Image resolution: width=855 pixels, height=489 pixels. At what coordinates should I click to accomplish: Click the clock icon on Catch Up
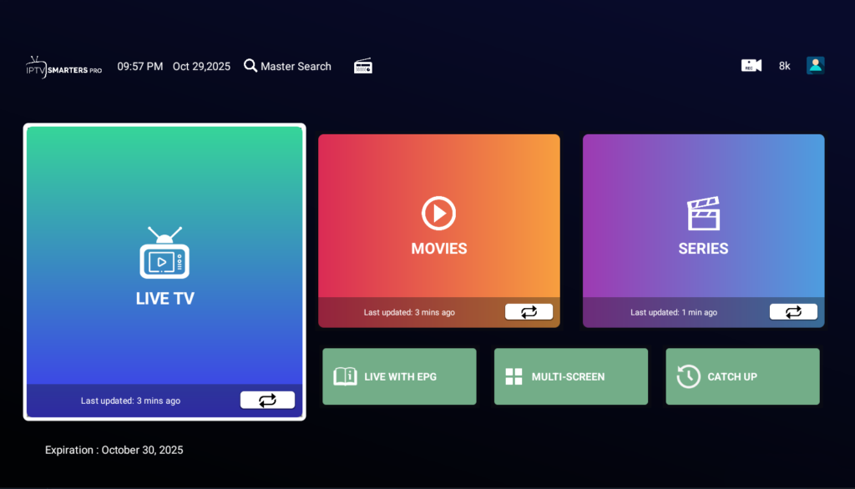coord(690,376)
